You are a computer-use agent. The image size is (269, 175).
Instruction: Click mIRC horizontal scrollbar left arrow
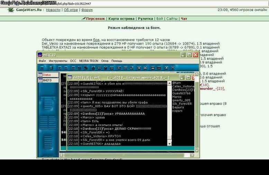tap(62, 155)
